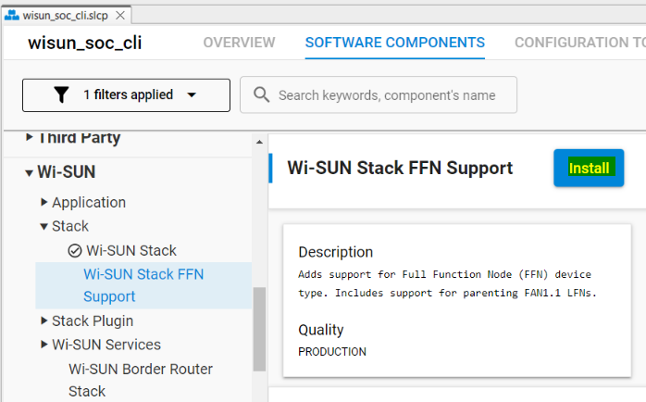
Task: Expand the Application group arrow
Action: coord(43,202)
